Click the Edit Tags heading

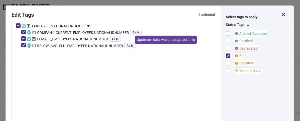23,15
